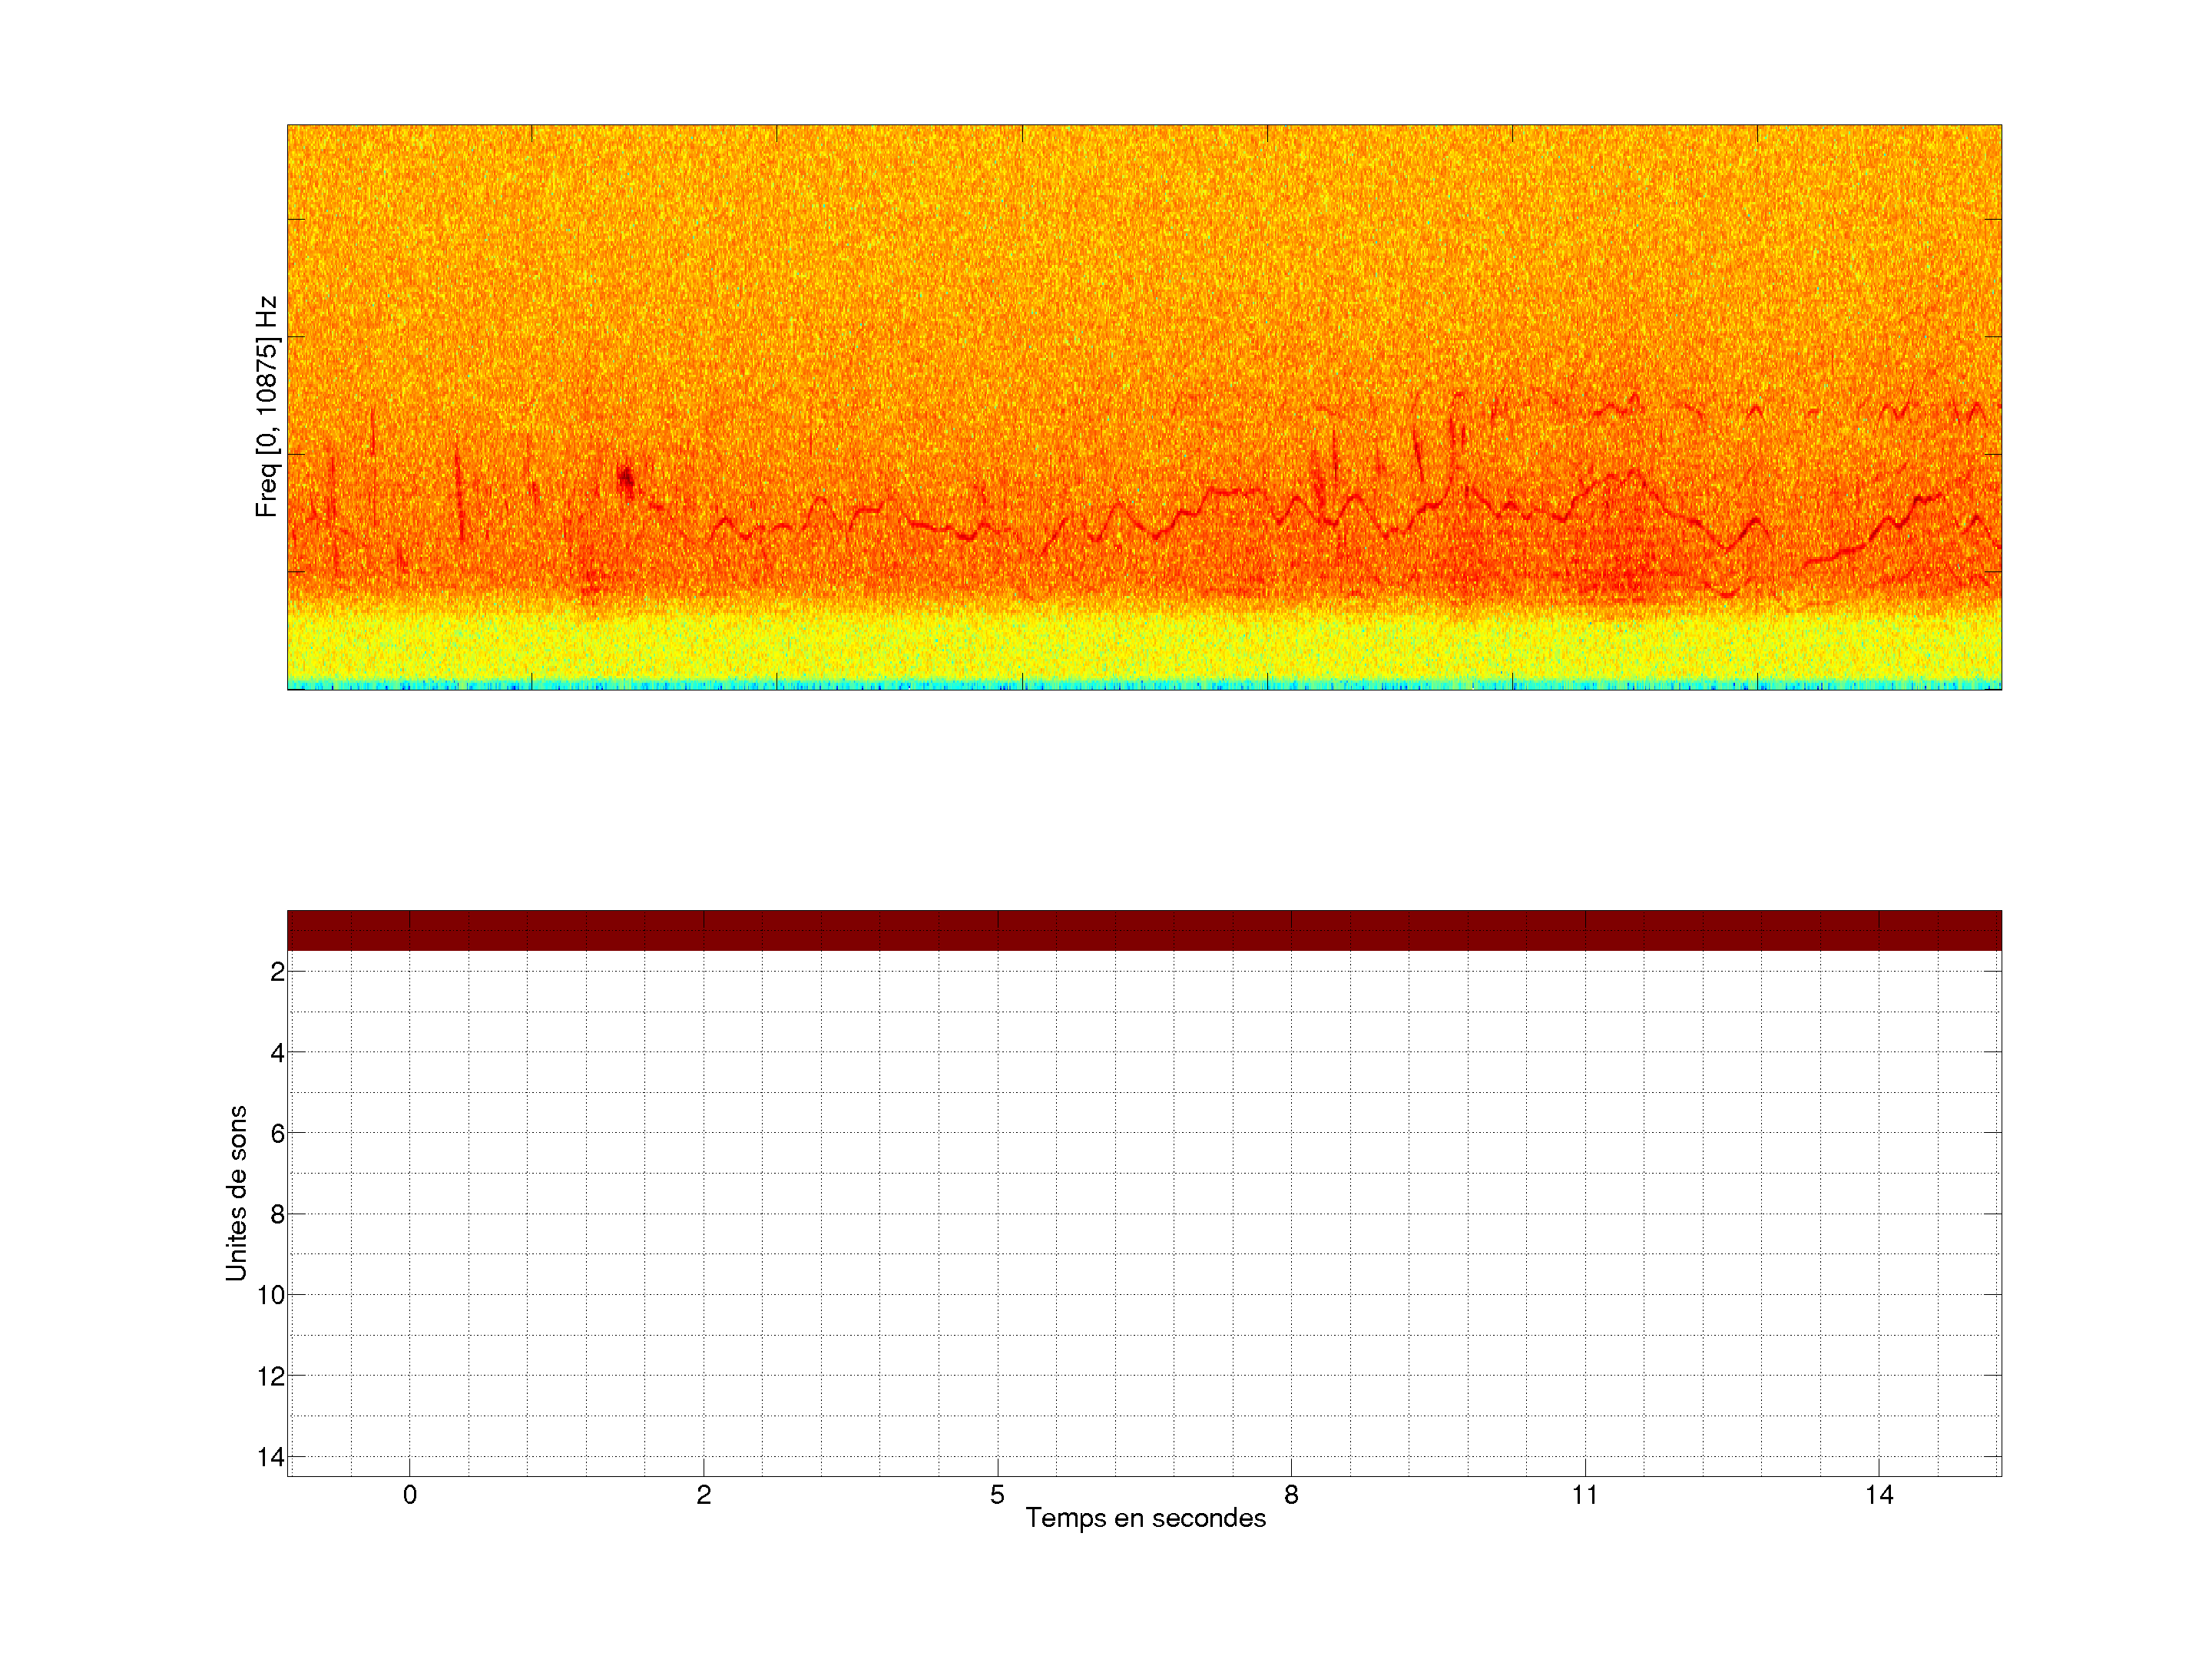Click the cyan strip at spectrogram bottom
The height and width of the screenshot is (1659, 2212).
pyautogui.click(x=1144, y=685)
